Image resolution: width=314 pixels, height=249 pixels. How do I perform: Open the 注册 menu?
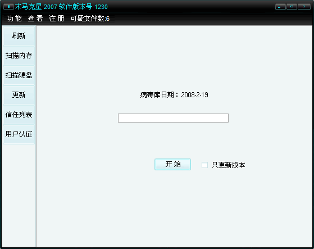click(57, 19)
